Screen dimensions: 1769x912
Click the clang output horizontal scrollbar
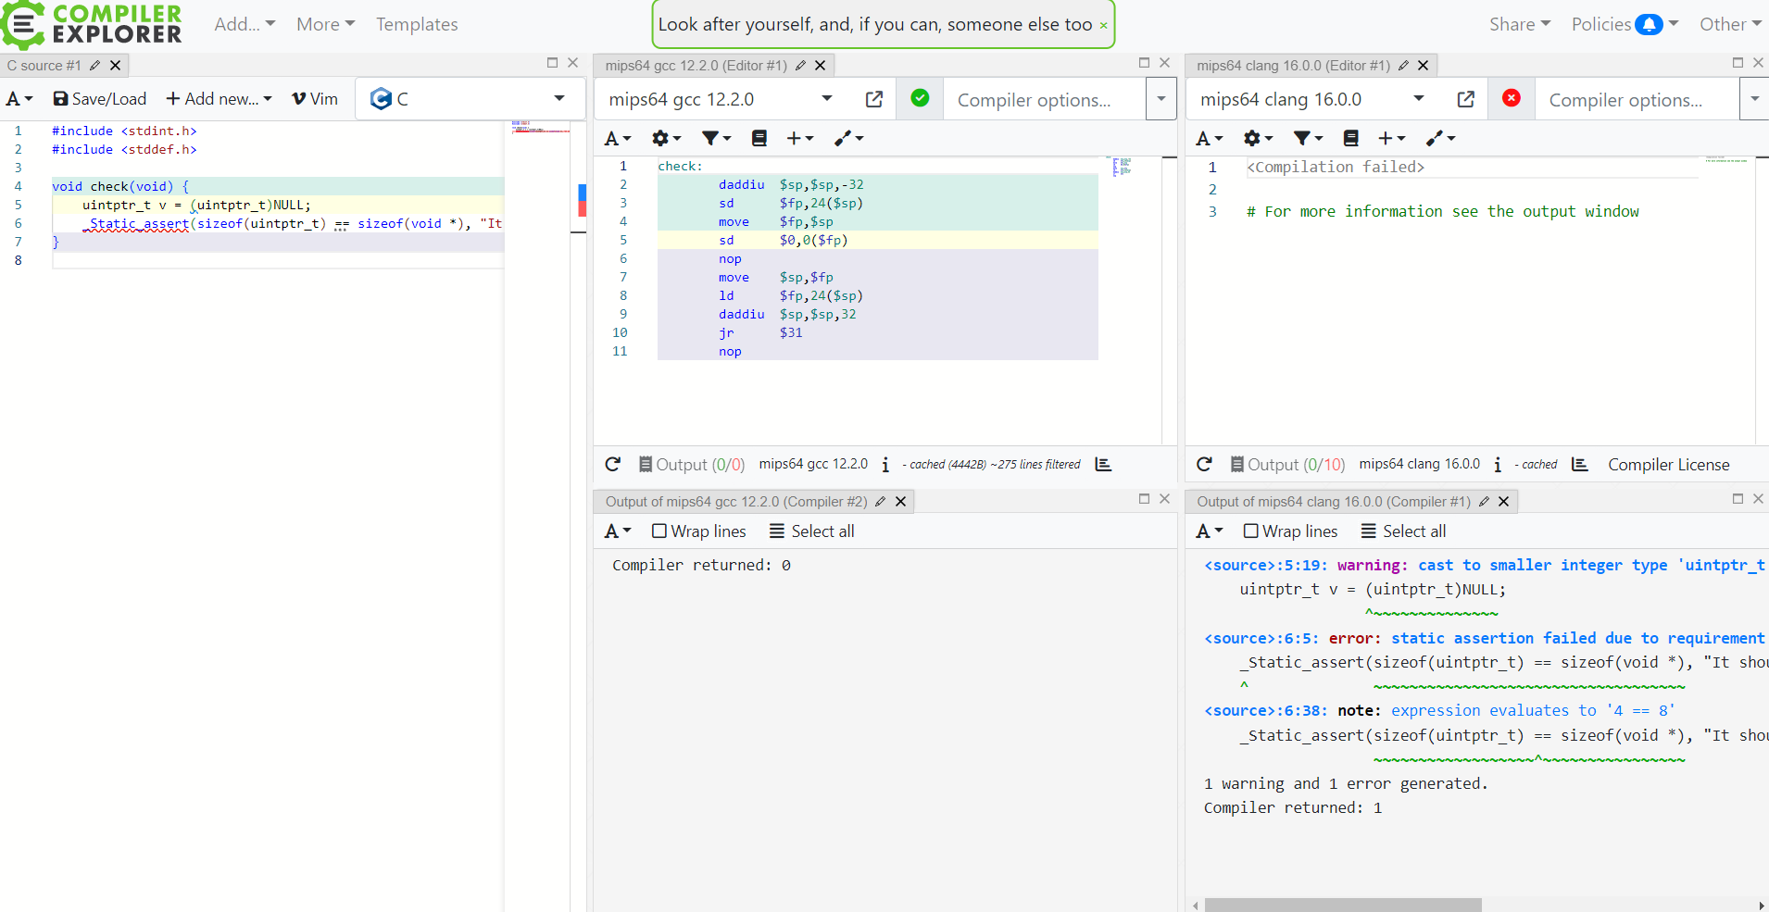pos(1343,905)
